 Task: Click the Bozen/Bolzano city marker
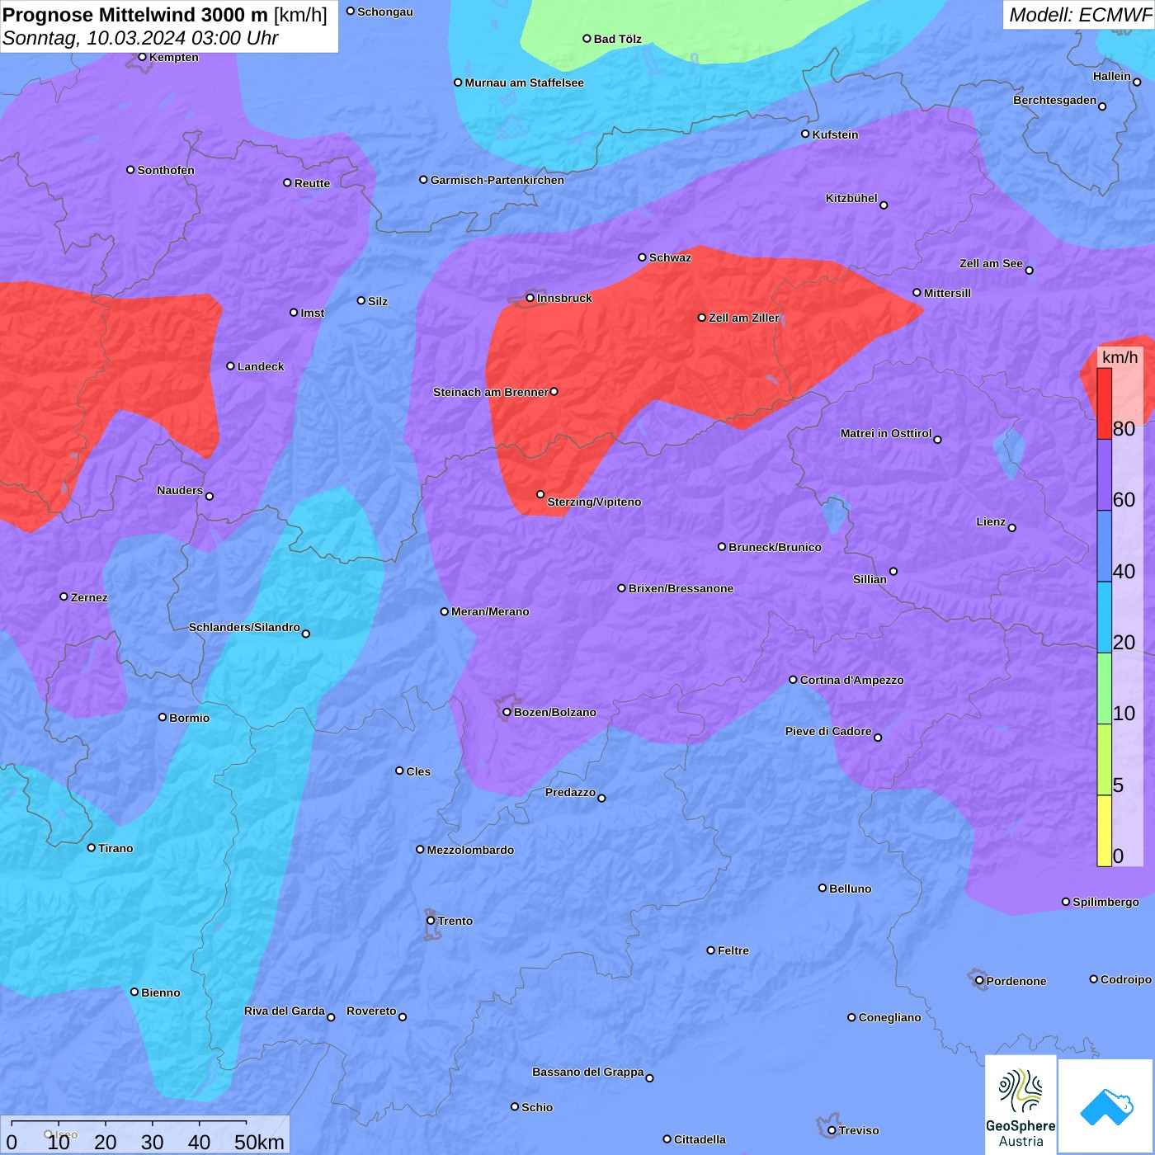(x=507, y=712)
